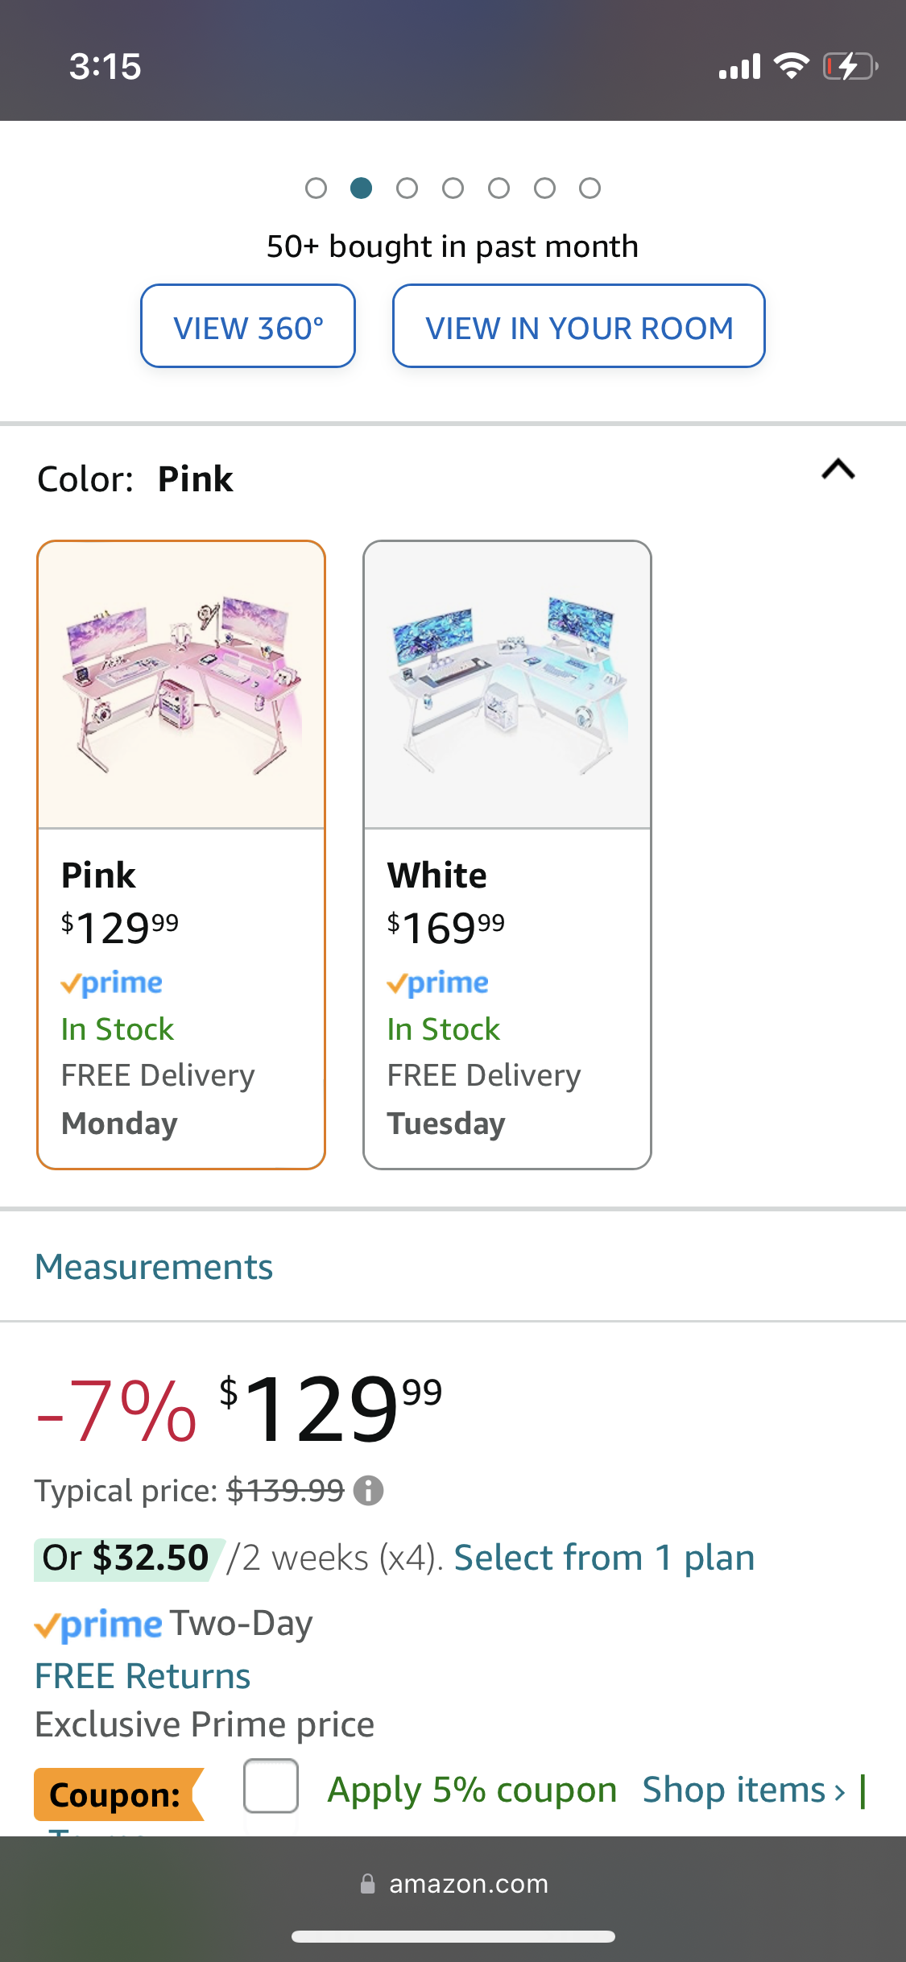Viewport: 906px width, 1962px height.
Task: Tap the lock icon beside amazon.com
Action: (368, 1884)
